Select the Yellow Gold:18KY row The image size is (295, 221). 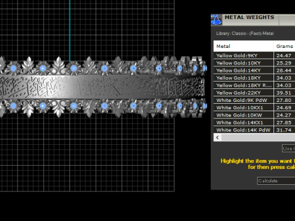[254, 78]
